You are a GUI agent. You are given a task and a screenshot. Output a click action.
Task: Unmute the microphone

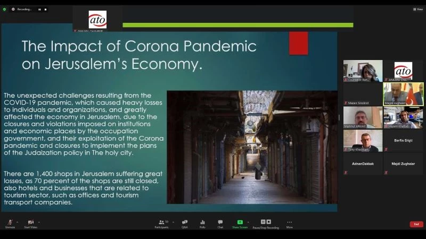[x=10, y=223]
